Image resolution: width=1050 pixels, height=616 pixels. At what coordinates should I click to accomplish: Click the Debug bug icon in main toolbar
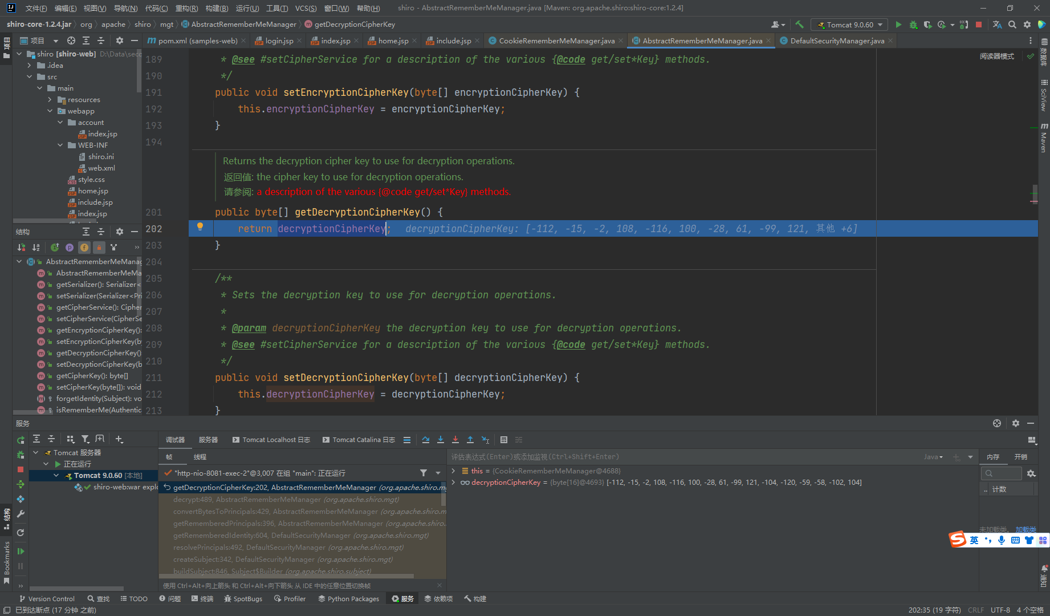pos(913,25)
